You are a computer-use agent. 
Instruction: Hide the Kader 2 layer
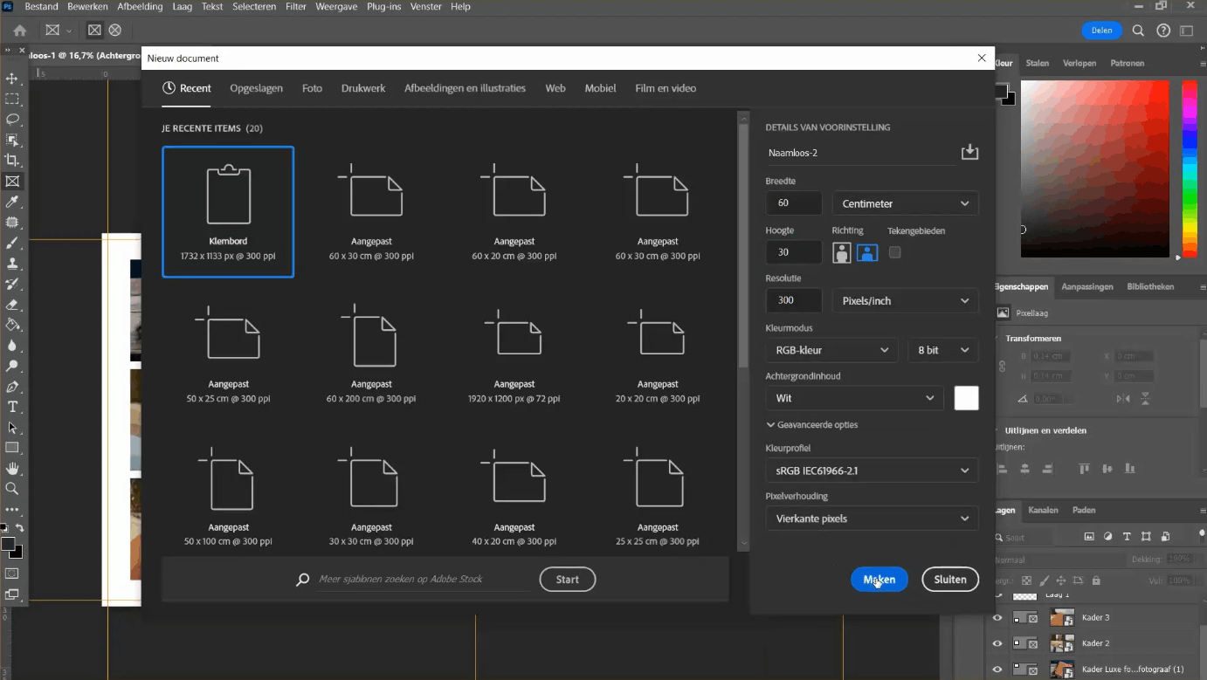click(997, 644)
